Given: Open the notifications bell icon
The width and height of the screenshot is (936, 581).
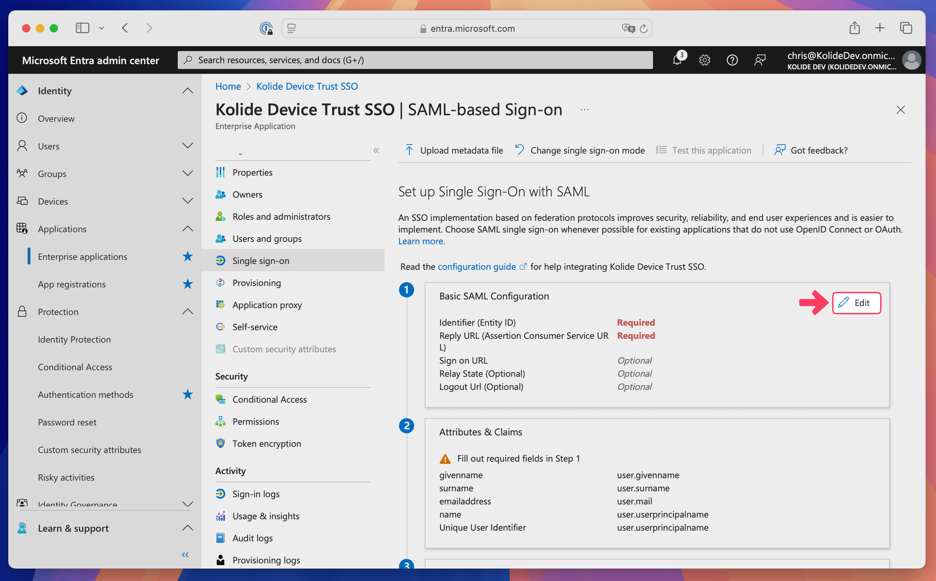Looking at the screenshot, I should tap(677, 60).
